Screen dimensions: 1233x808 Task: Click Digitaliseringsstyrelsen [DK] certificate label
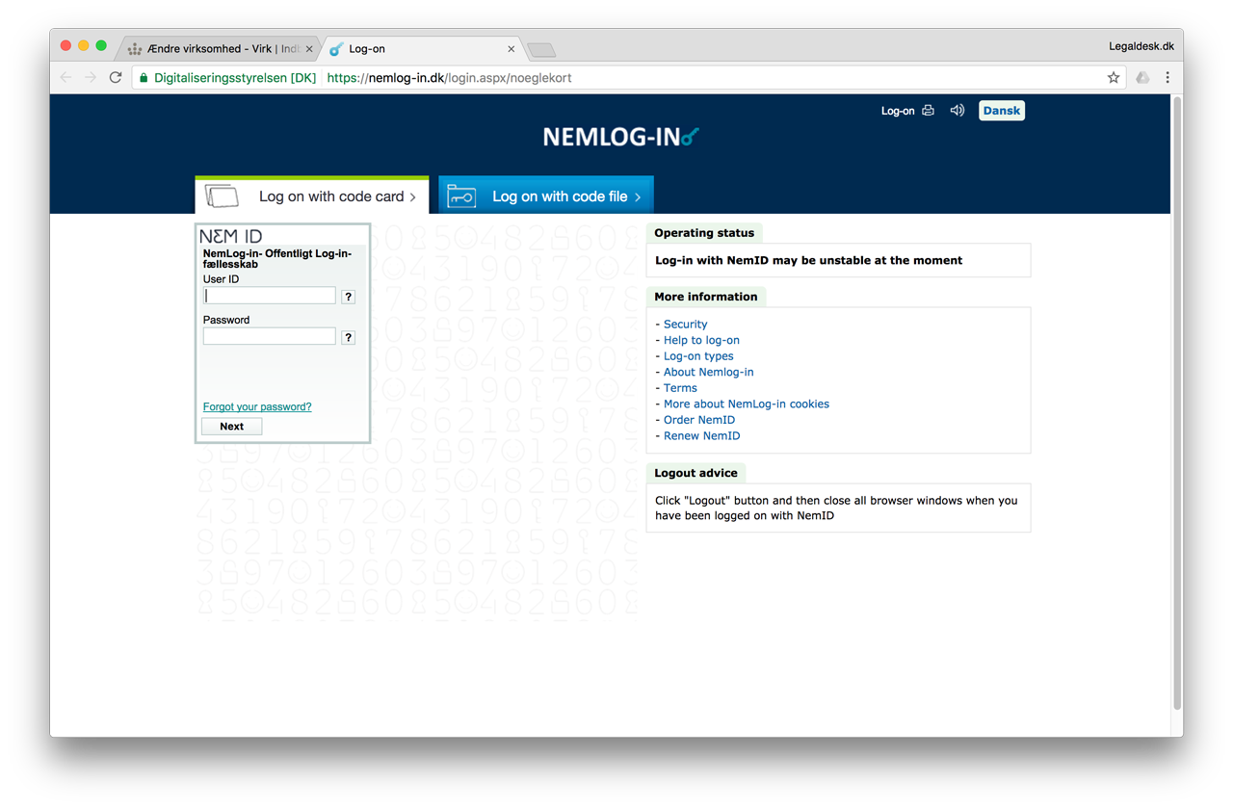coord(235,78)
